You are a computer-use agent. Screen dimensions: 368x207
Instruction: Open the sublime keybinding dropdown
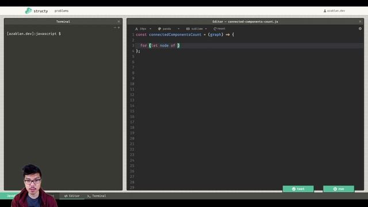[x=197, y=29]
